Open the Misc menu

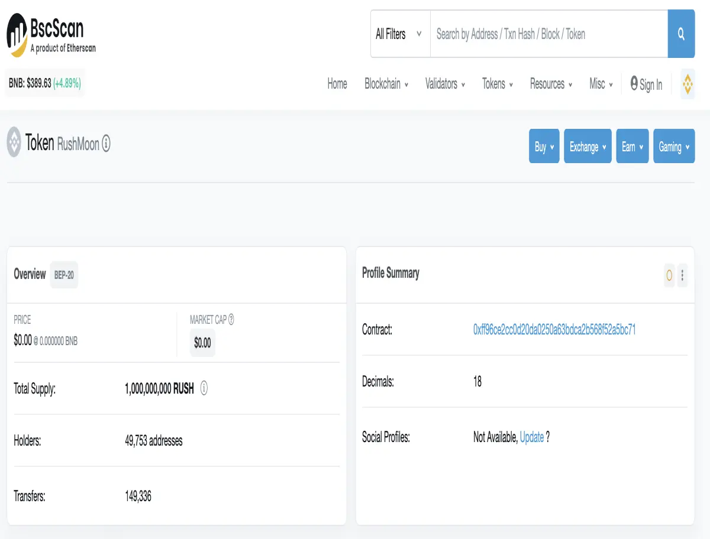(601, 84)
